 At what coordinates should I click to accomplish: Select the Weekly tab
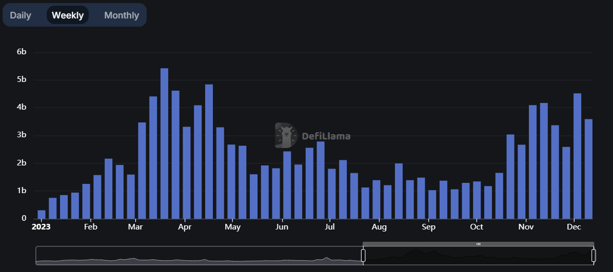[68, 15]
